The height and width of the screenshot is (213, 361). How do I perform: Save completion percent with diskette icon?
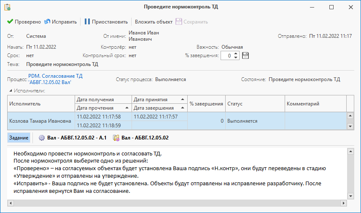[245, 55]
